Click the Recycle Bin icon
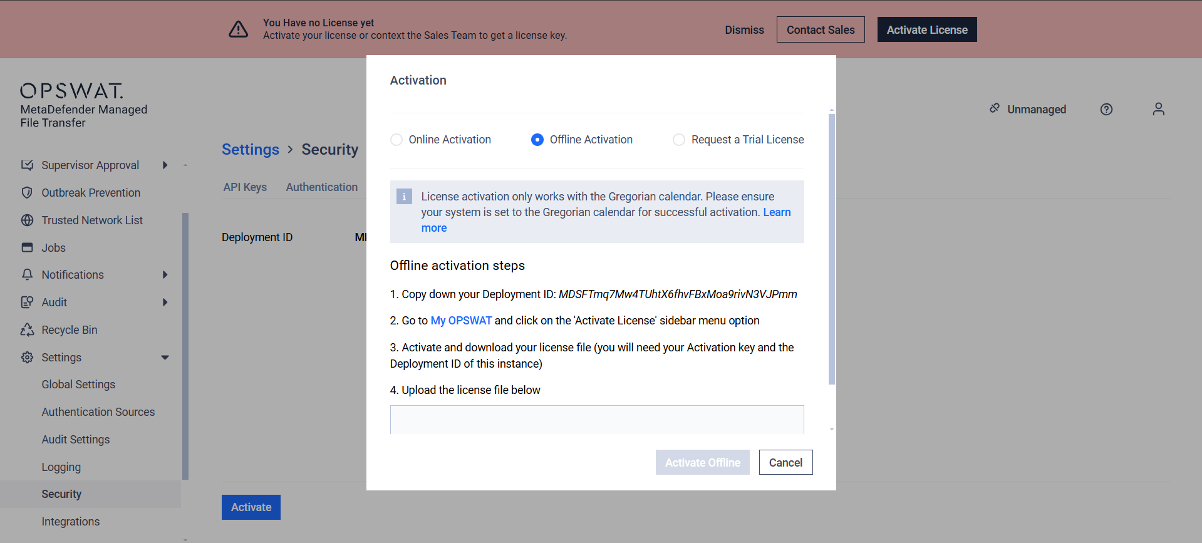Viewport: 1202px width, 543px height. click(27, 330)
